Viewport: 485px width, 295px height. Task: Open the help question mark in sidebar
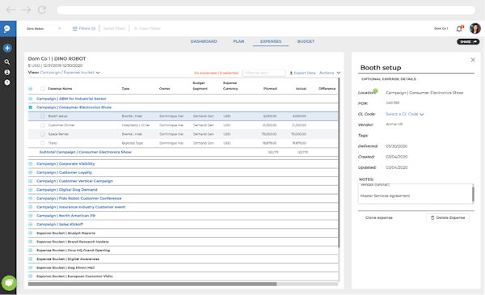click(x=7, y=82)
